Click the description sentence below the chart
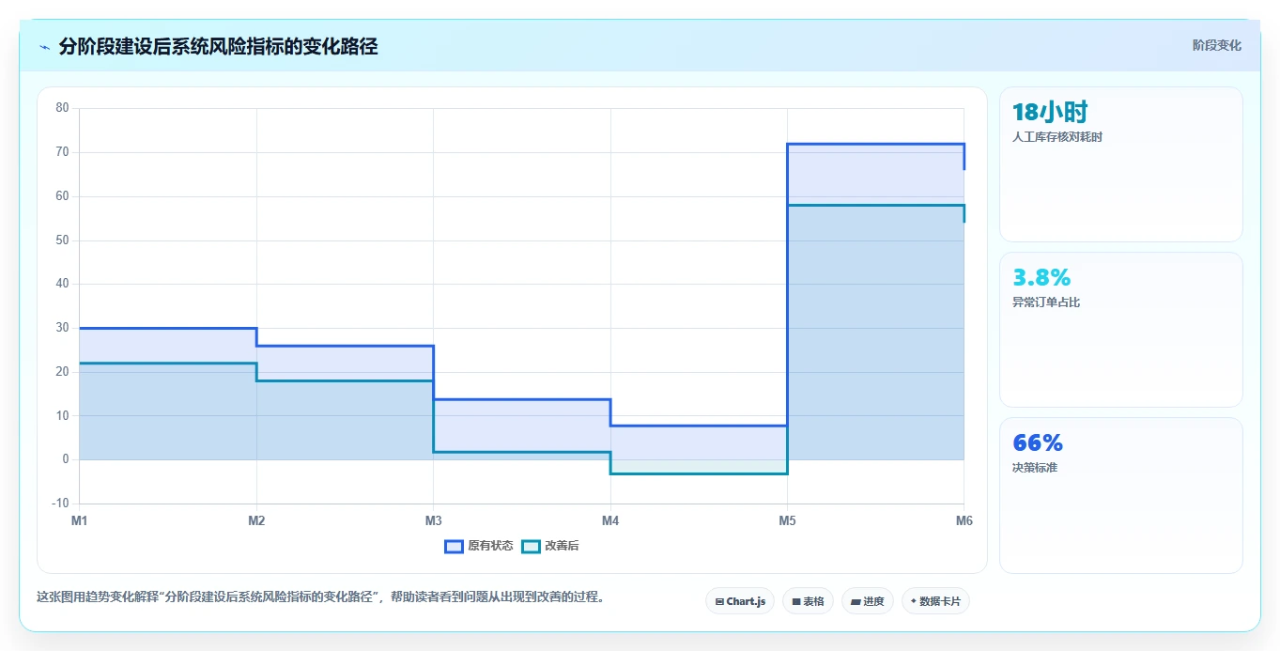 point(320,597)
